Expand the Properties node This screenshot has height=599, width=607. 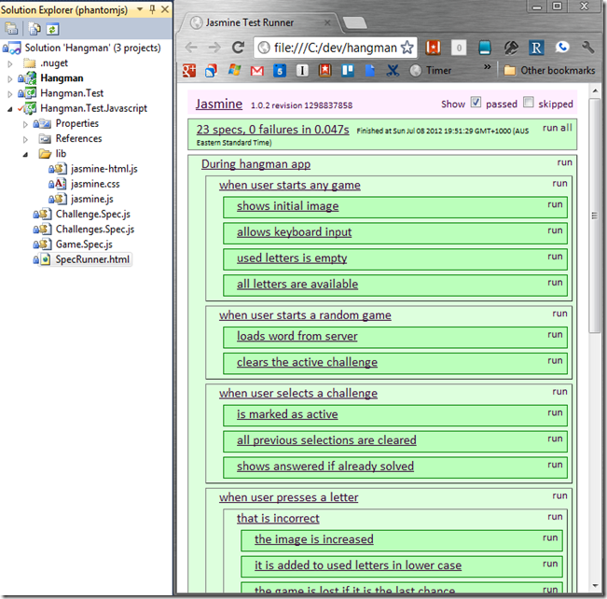[x=25, y=124]
